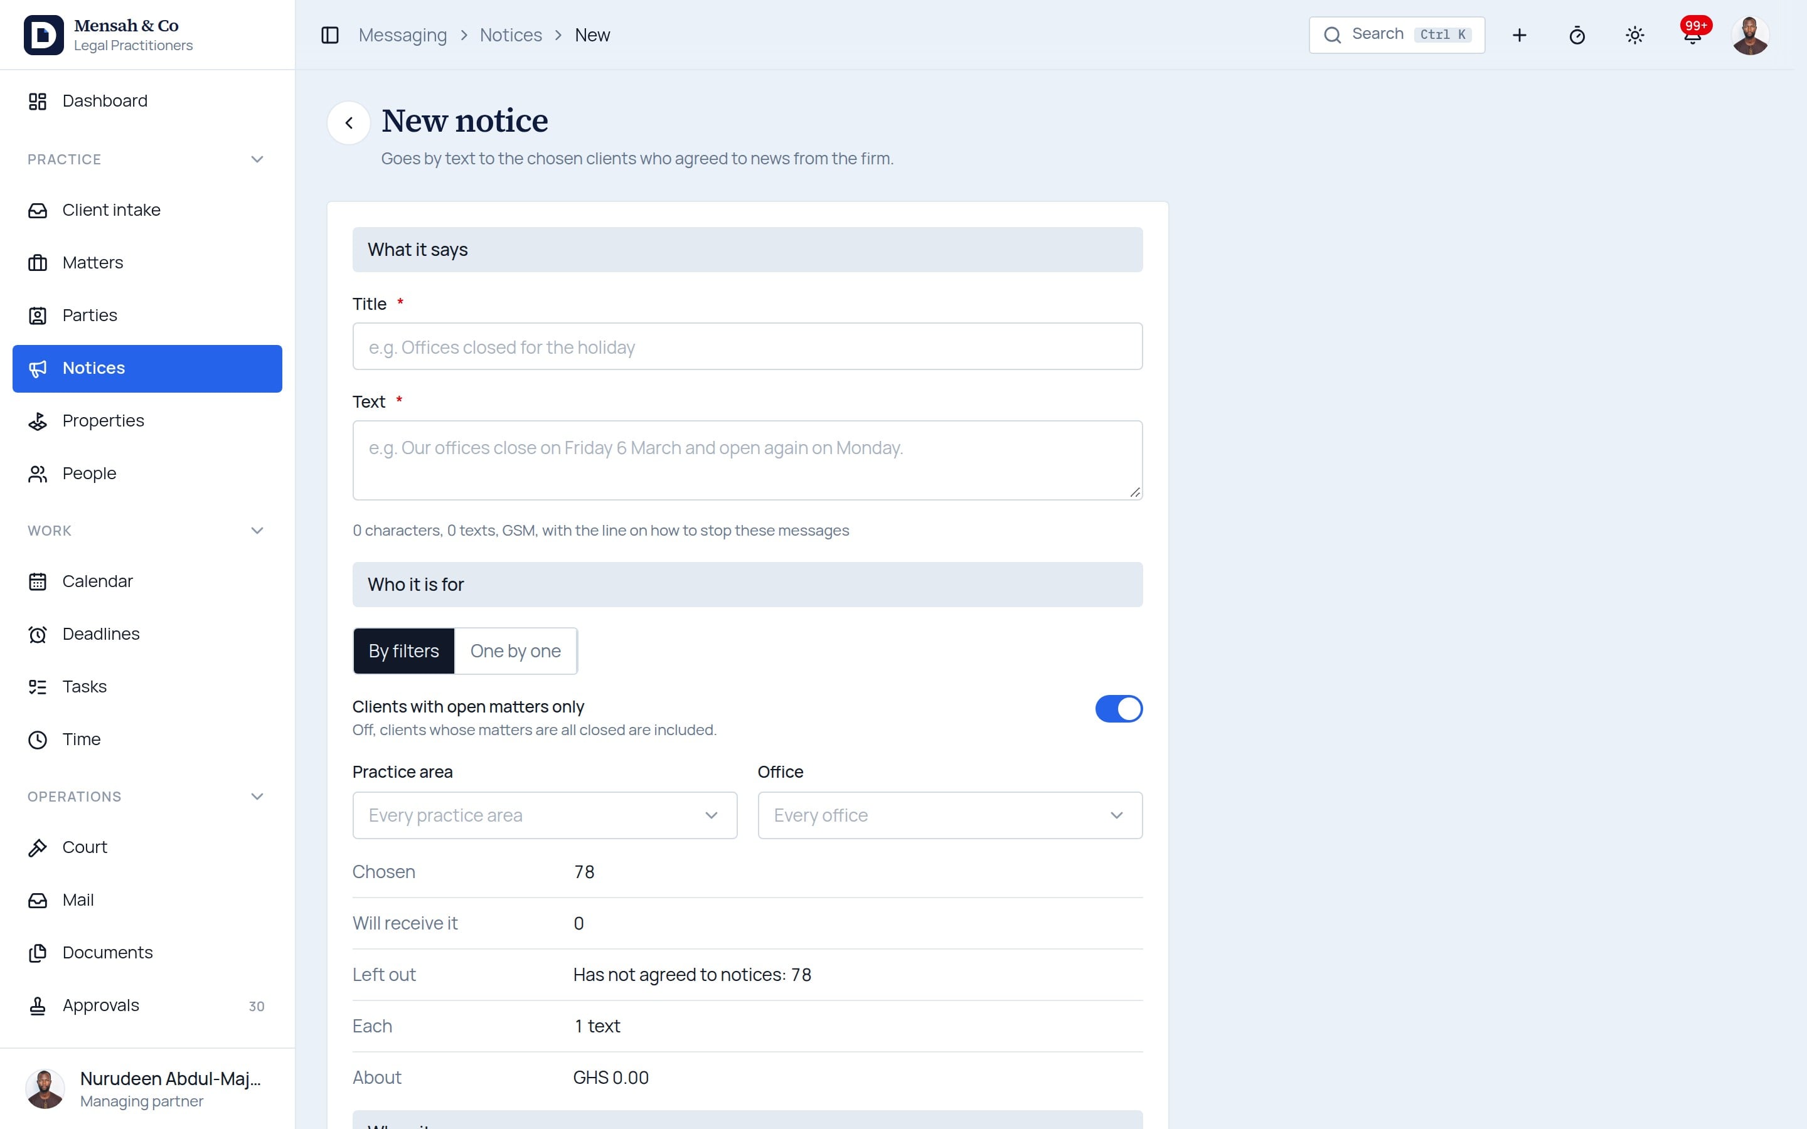This screenshot has height=1129, width=1807.
Task: Toggle the sidebar panel icon
Action: [x=329, y=35]
